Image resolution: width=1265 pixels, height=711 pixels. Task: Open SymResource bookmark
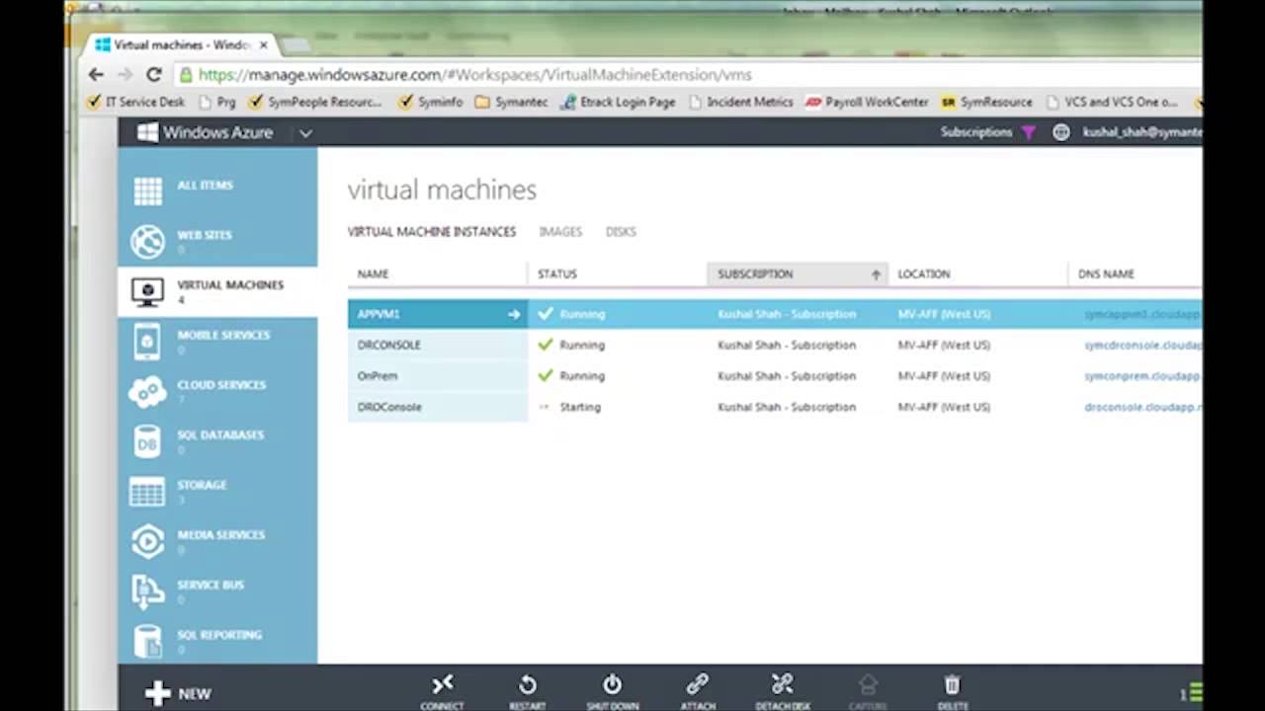click(986, 102)
